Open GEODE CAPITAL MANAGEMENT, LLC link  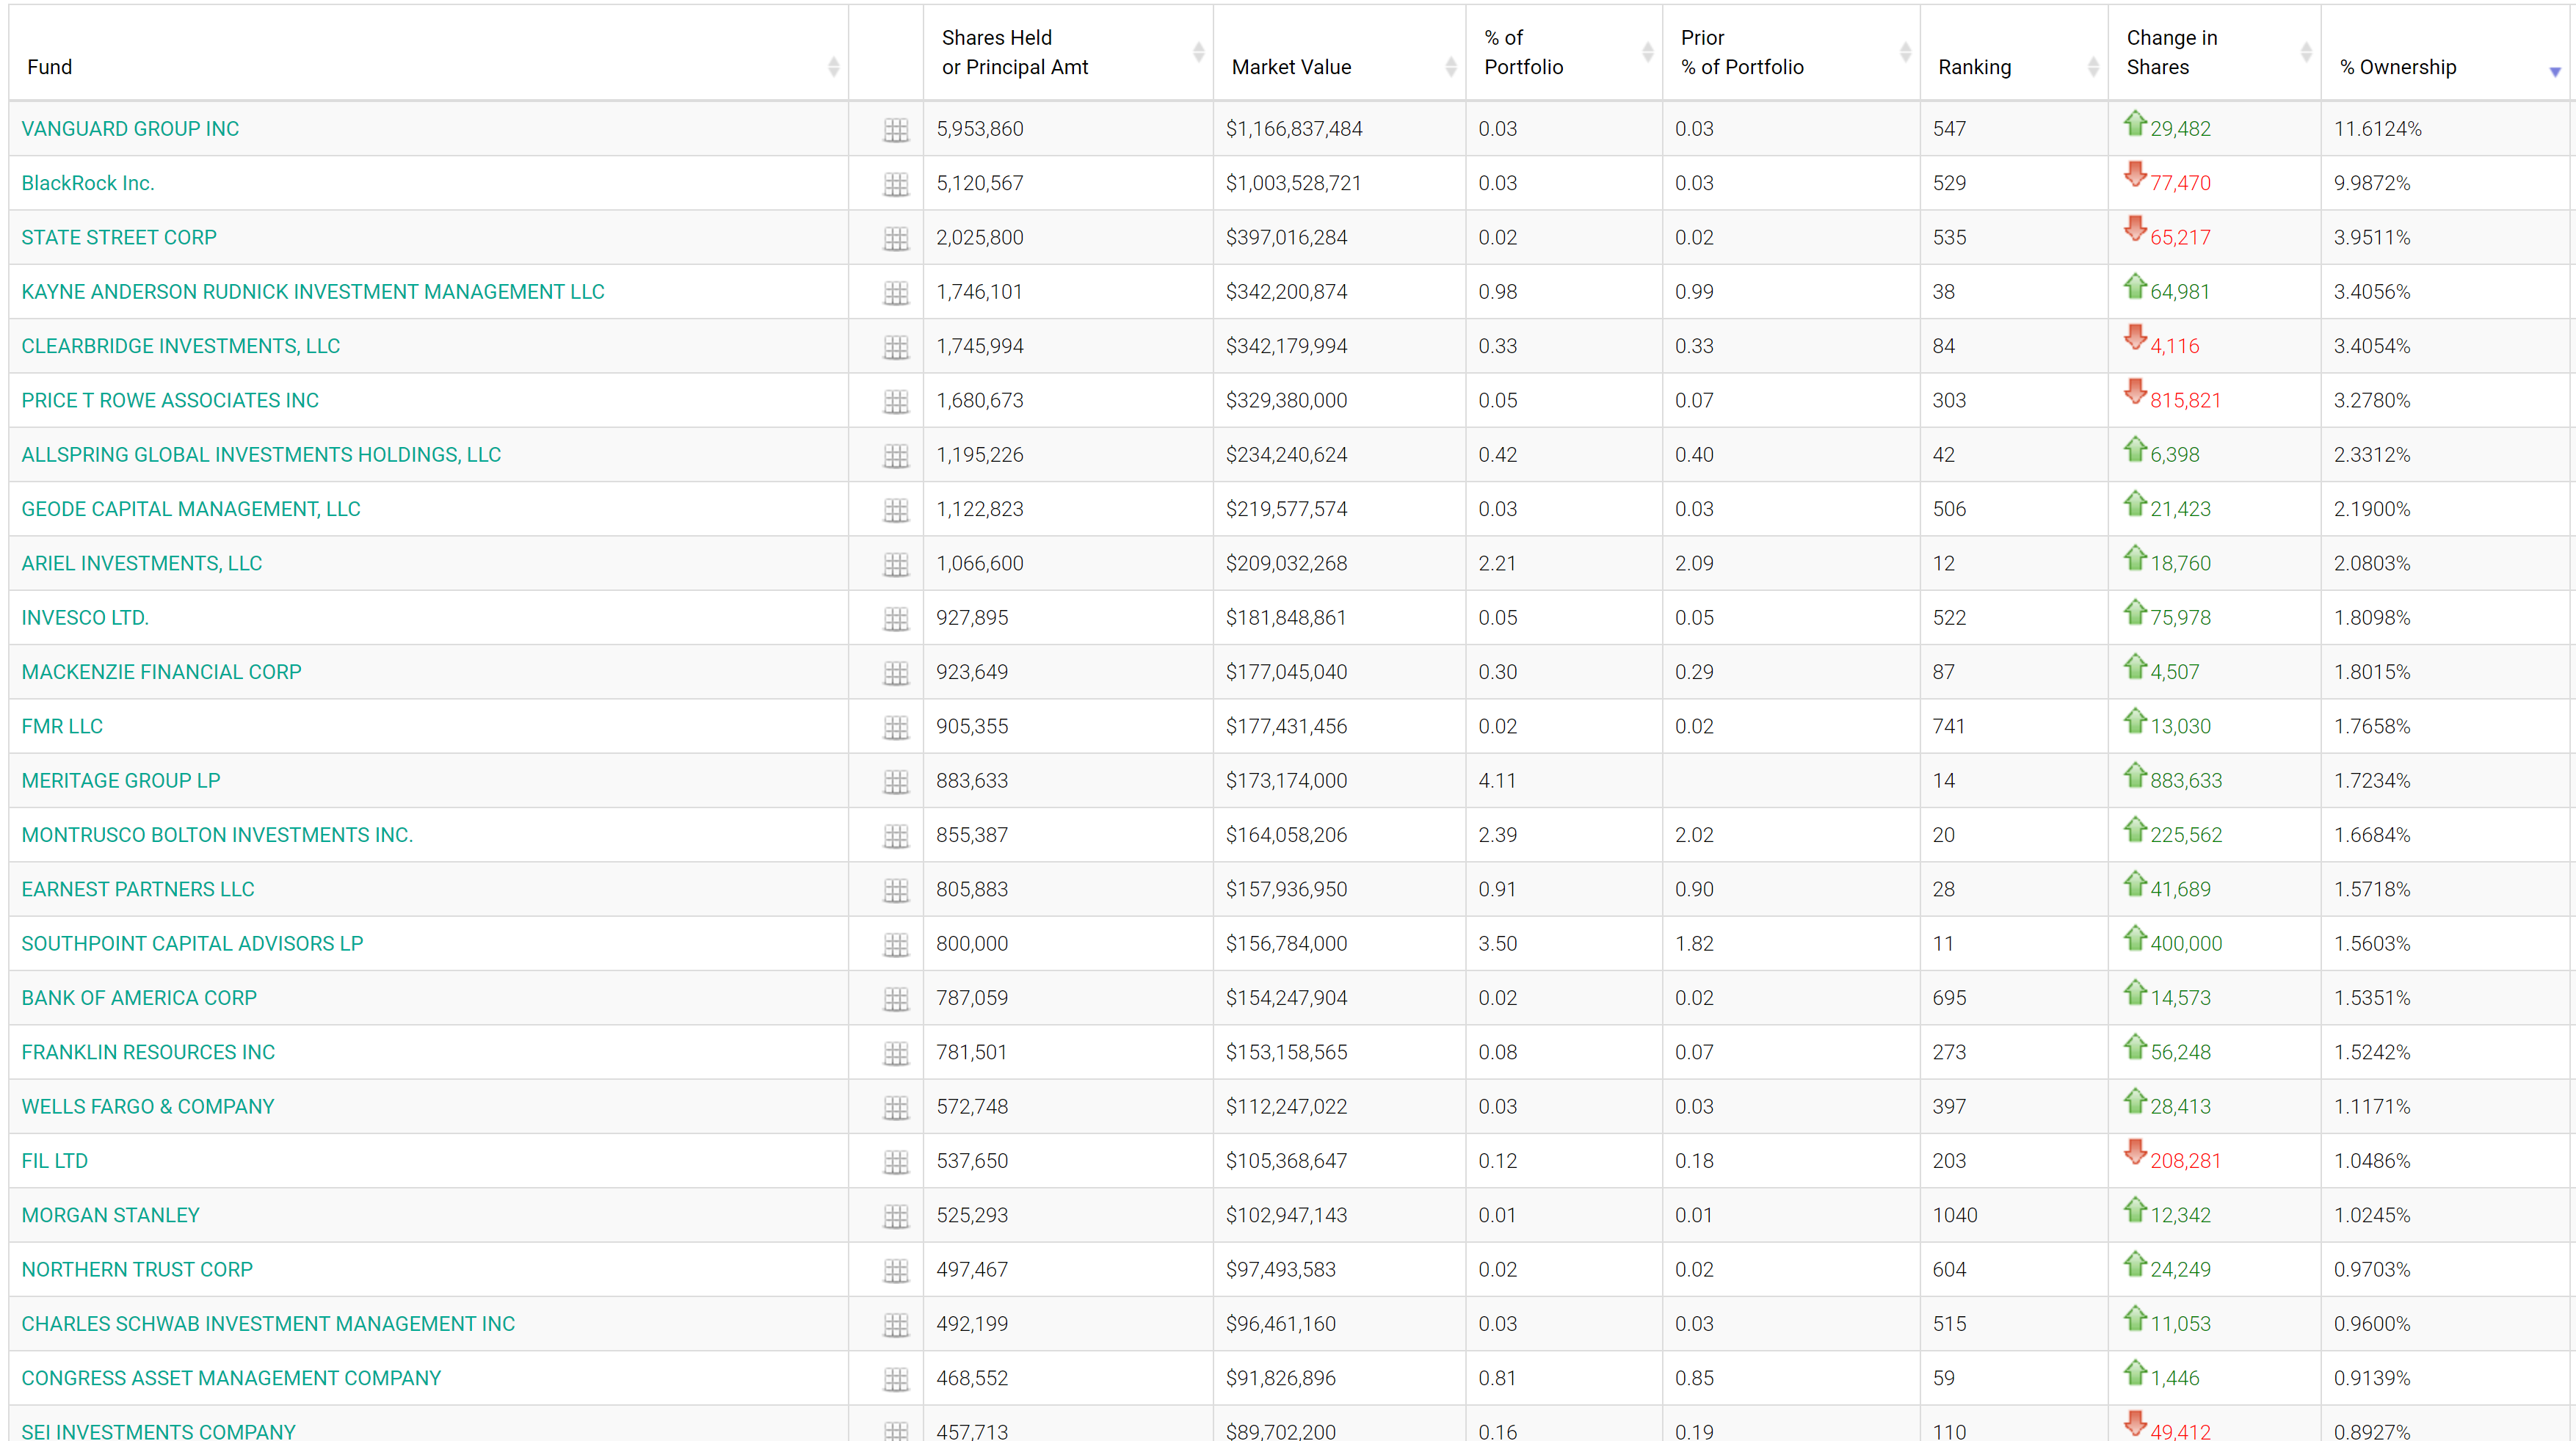pos(191,509)
